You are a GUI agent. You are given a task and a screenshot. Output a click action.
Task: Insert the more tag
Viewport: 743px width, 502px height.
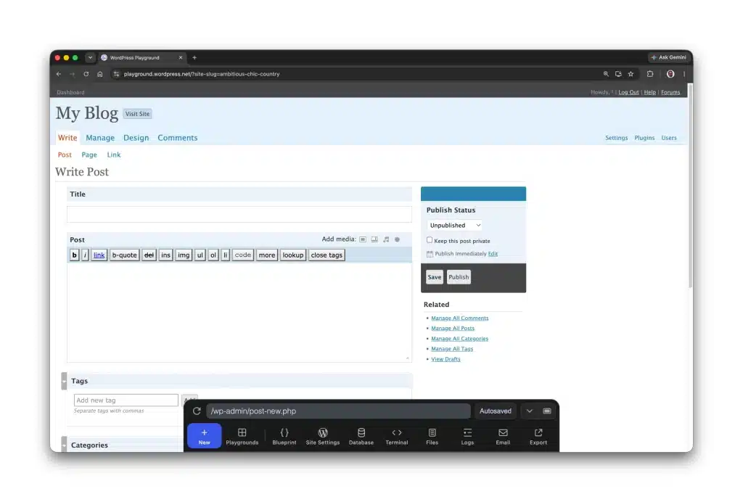267,255
